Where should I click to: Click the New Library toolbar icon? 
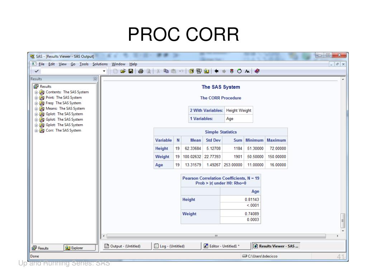coord(191,71)
